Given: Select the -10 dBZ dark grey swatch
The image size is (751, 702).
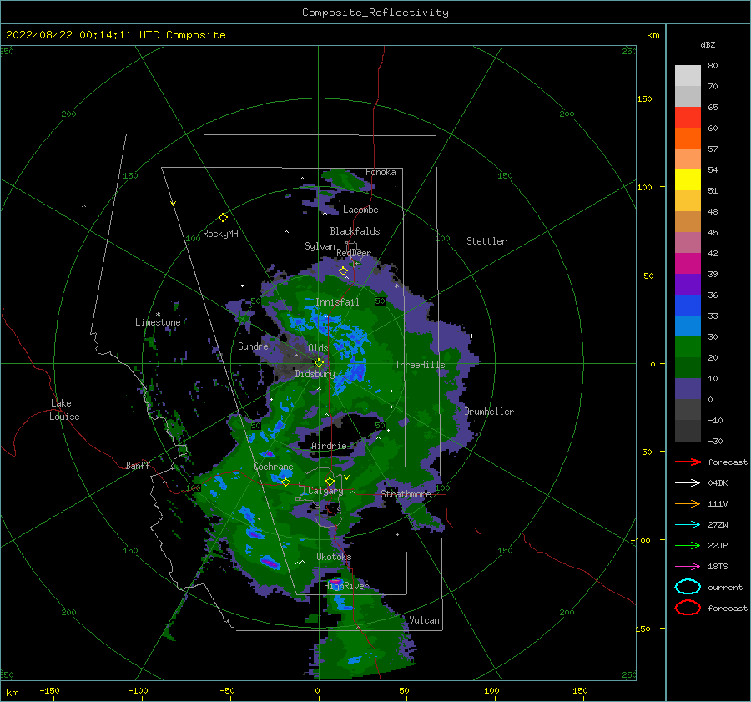Looking at the screenshot, I should [688, 431].
